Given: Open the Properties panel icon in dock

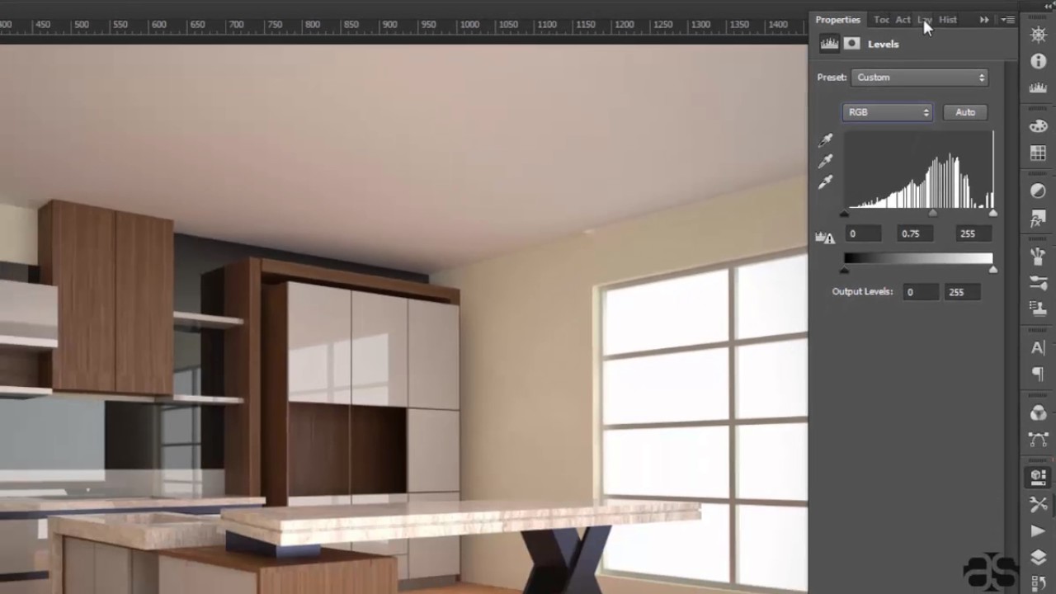Looking at the screenshot, I should [1038, 477].
